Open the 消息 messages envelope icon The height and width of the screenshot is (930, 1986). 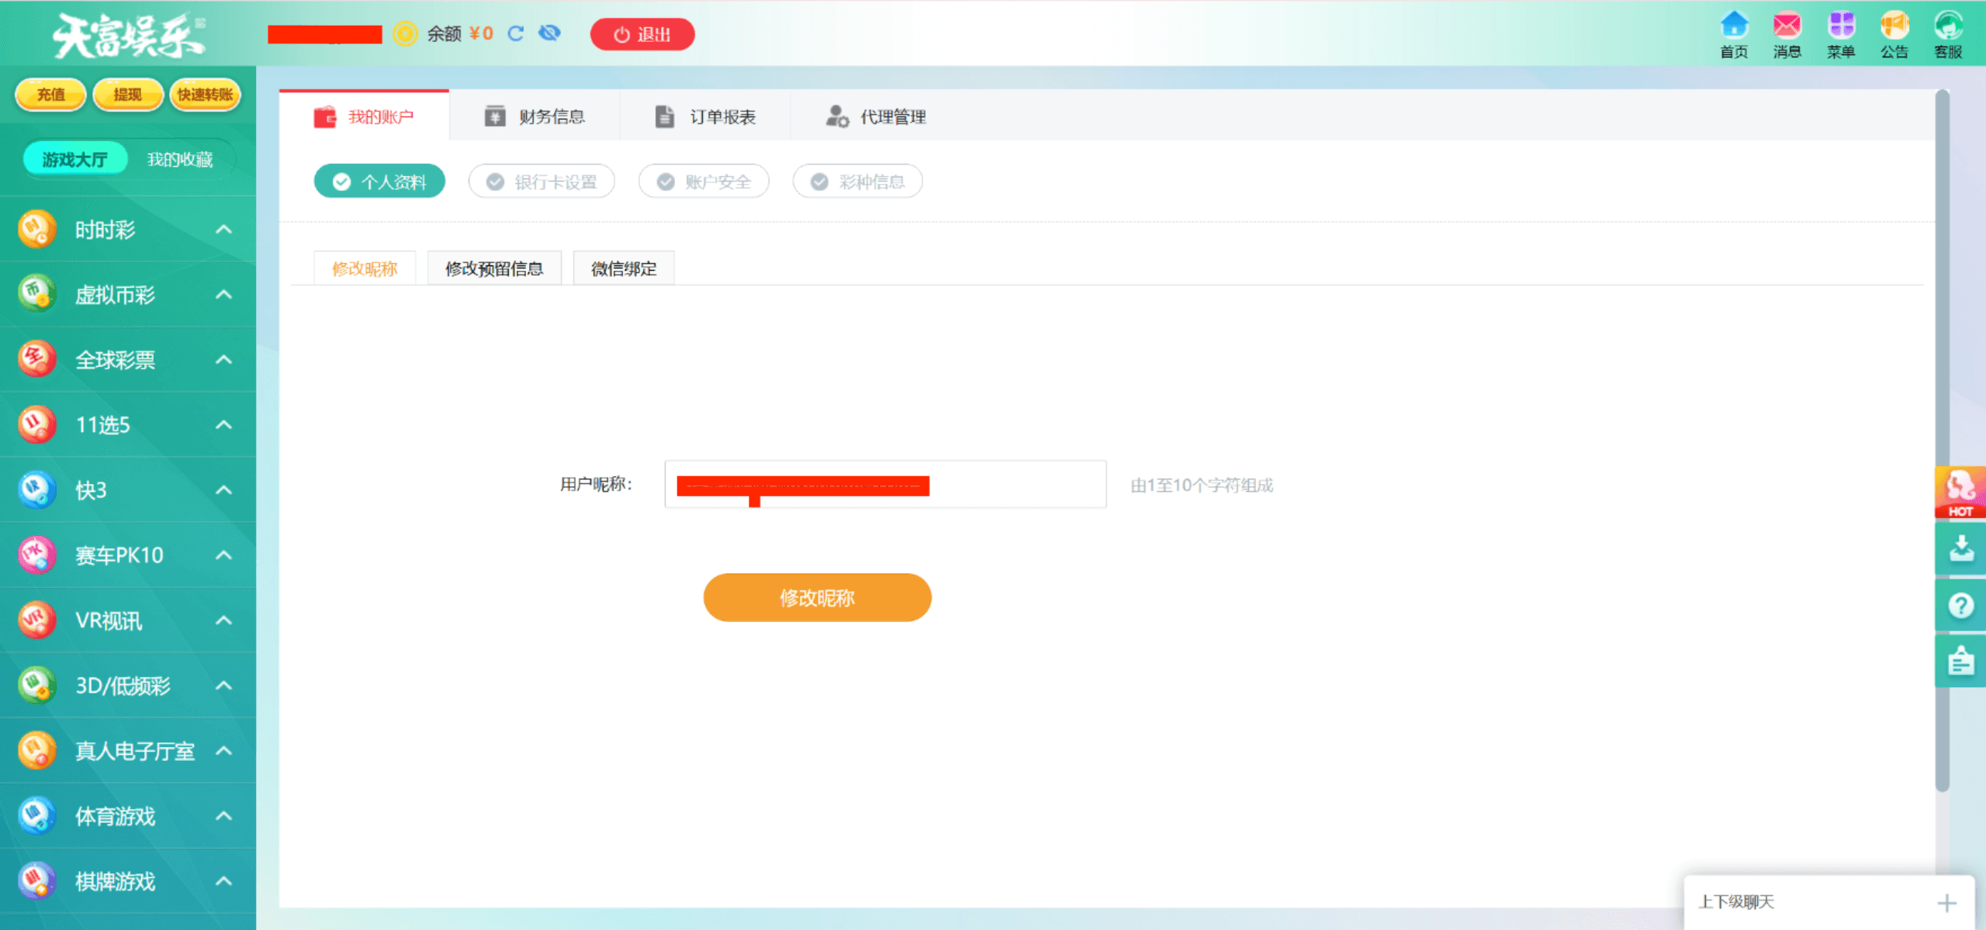[1787, 26]
